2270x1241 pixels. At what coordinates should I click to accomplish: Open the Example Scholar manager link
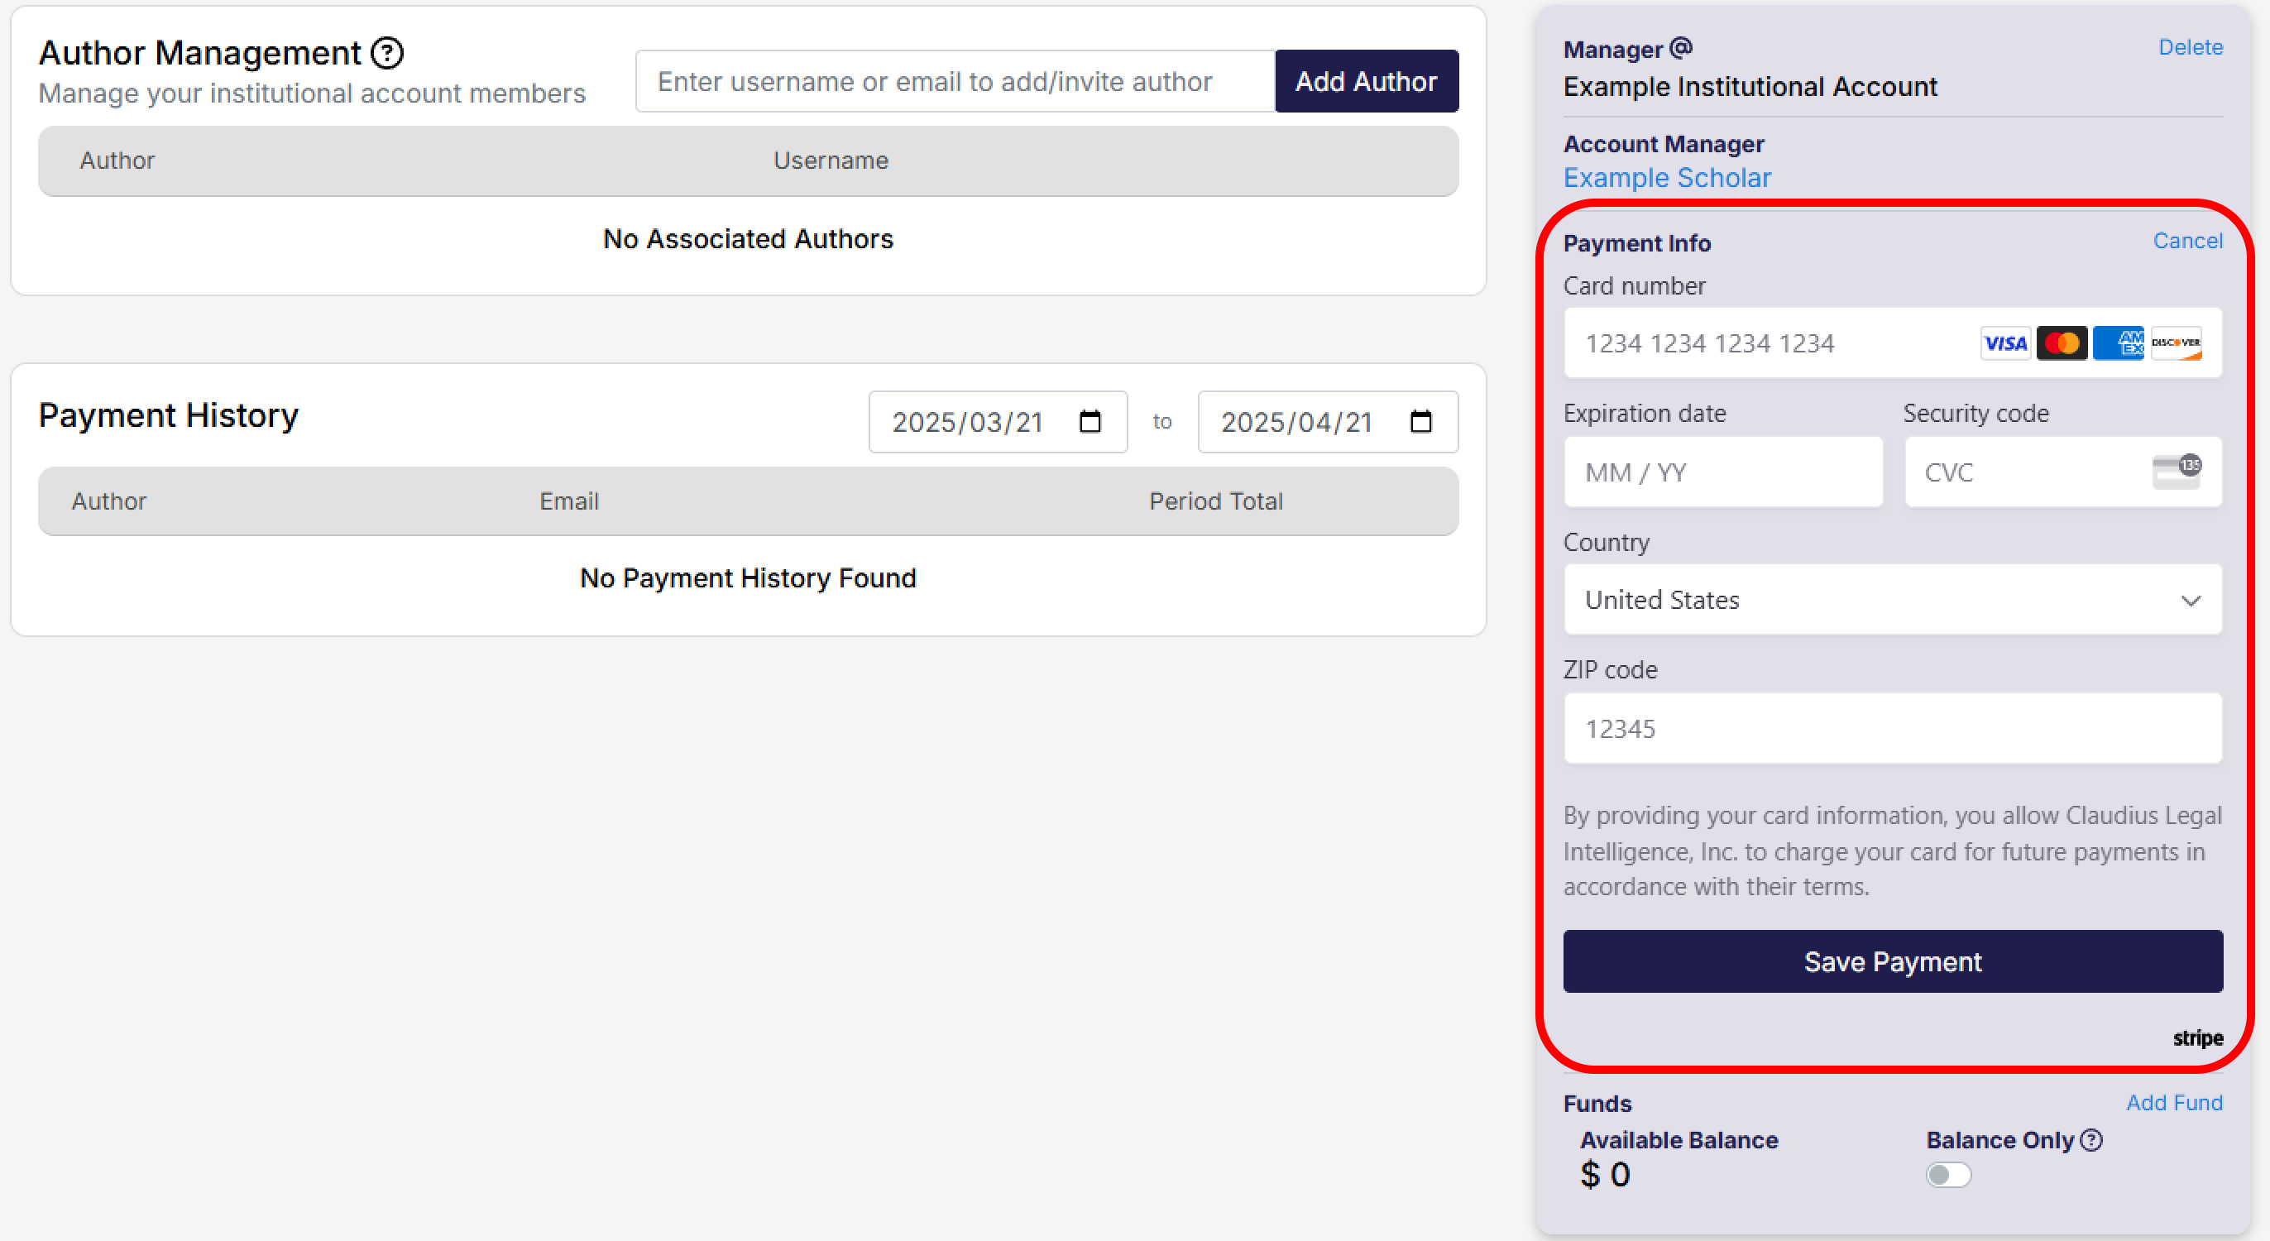1666,178
